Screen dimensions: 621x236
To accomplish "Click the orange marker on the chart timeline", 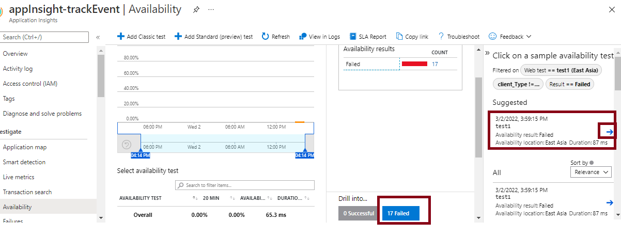I will click(300, 122).
